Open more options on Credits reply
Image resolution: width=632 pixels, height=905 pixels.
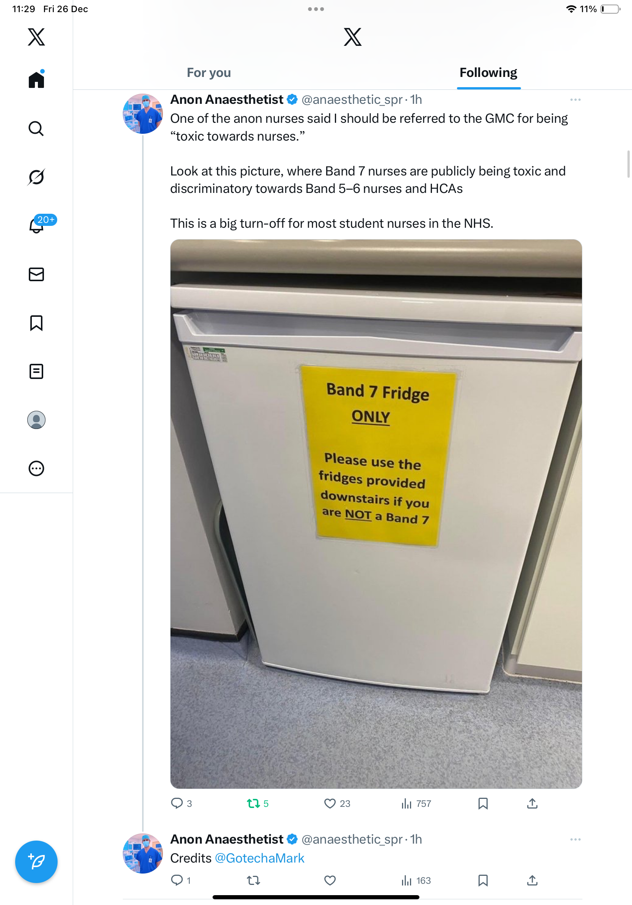pos(575,839)
